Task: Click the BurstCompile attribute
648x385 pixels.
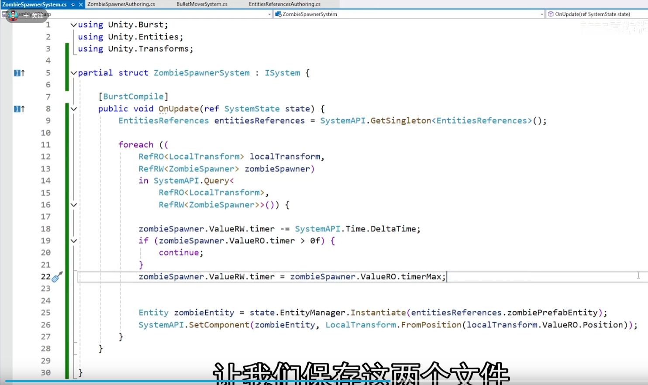Action: pyautogui.click(x=133, y=96)
